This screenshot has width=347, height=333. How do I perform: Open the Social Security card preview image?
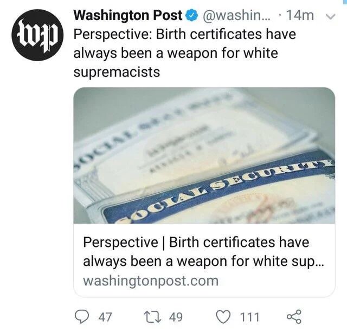(x=204, y=155)
